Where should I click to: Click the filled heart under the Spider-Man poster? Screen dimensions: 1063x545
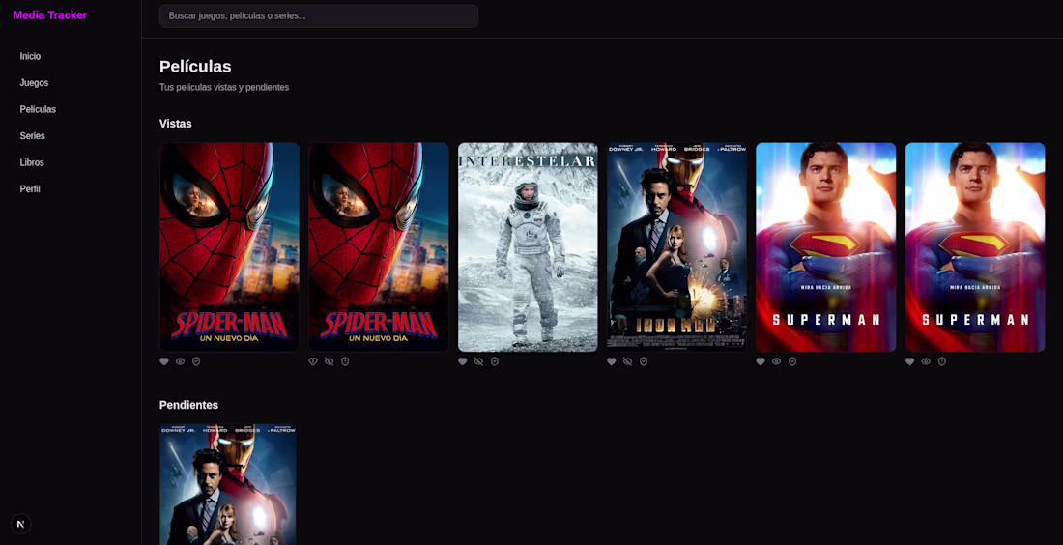(x=164, y=362)
